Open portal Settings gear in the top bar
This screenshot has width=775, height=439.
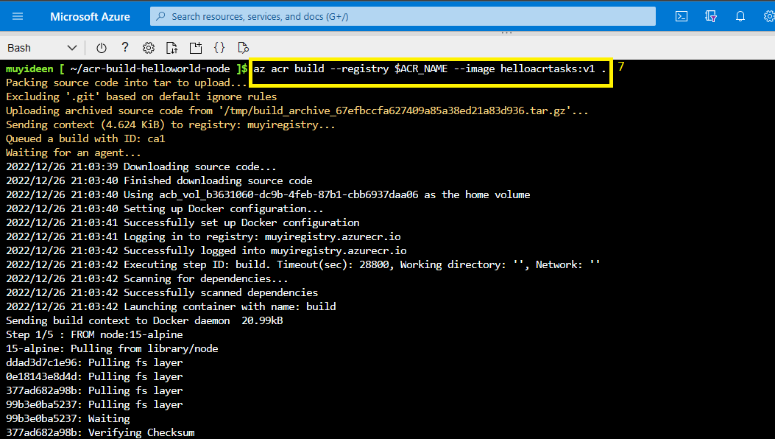tap(768, 16)
